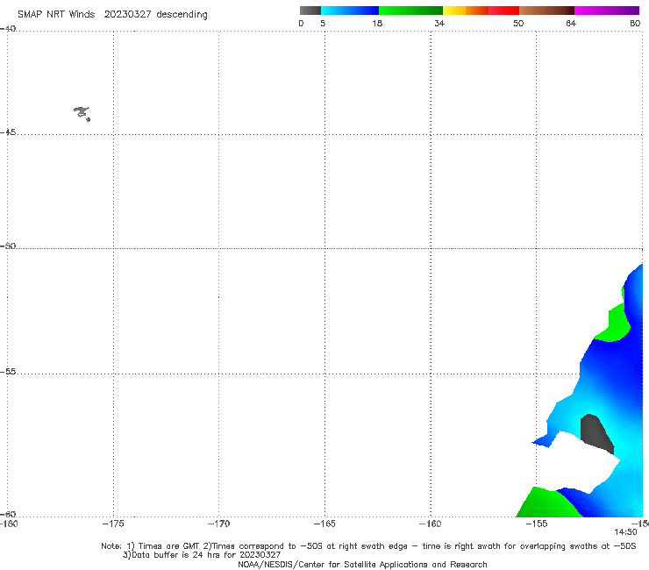The width and height of the screenshot is (649, 570).
Task: Click the green wind patch near -53 latitude
Action: coord(616,325)
